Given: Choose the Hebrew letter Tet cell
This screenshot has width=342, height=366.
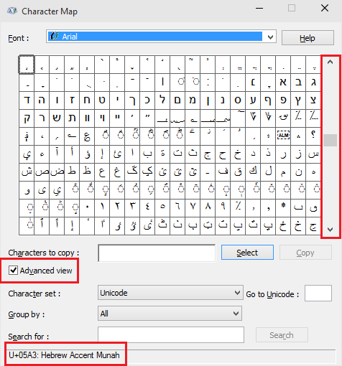Looking at the screenshot, I should tap(102, 100).
